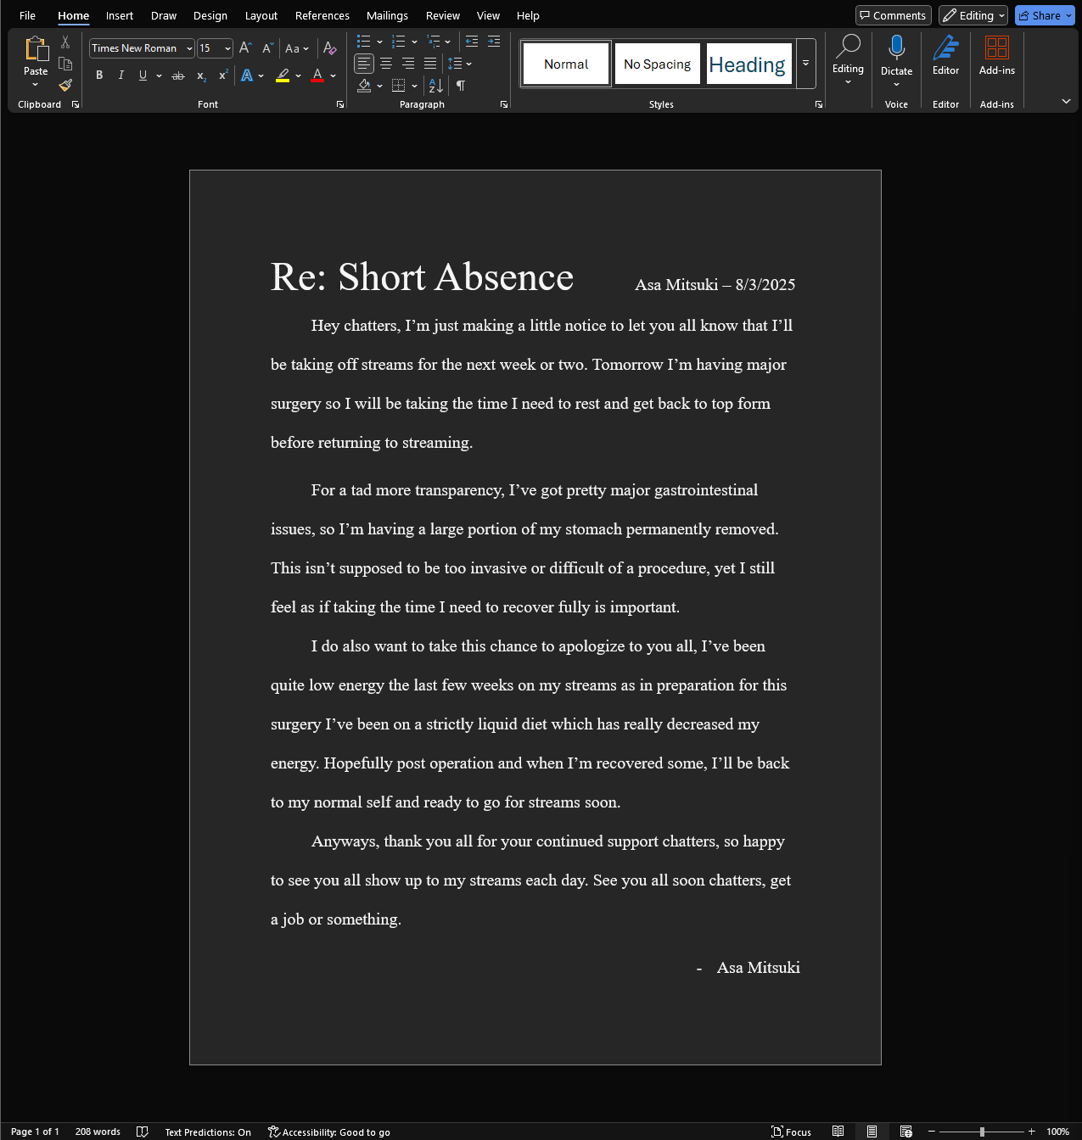The height and width of the screenshot is (1140, 1082).
Task: Switch to the Layout ribbon tab
Action: (x=261, y=15)
